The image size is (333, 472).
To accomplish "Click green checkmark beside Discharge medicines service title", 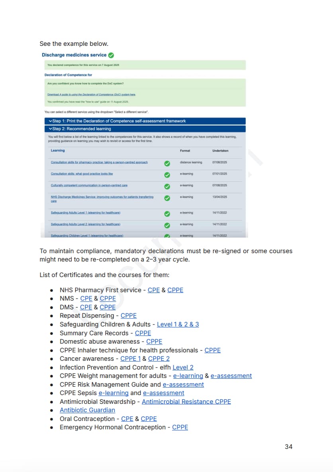I will coord(111,55).
